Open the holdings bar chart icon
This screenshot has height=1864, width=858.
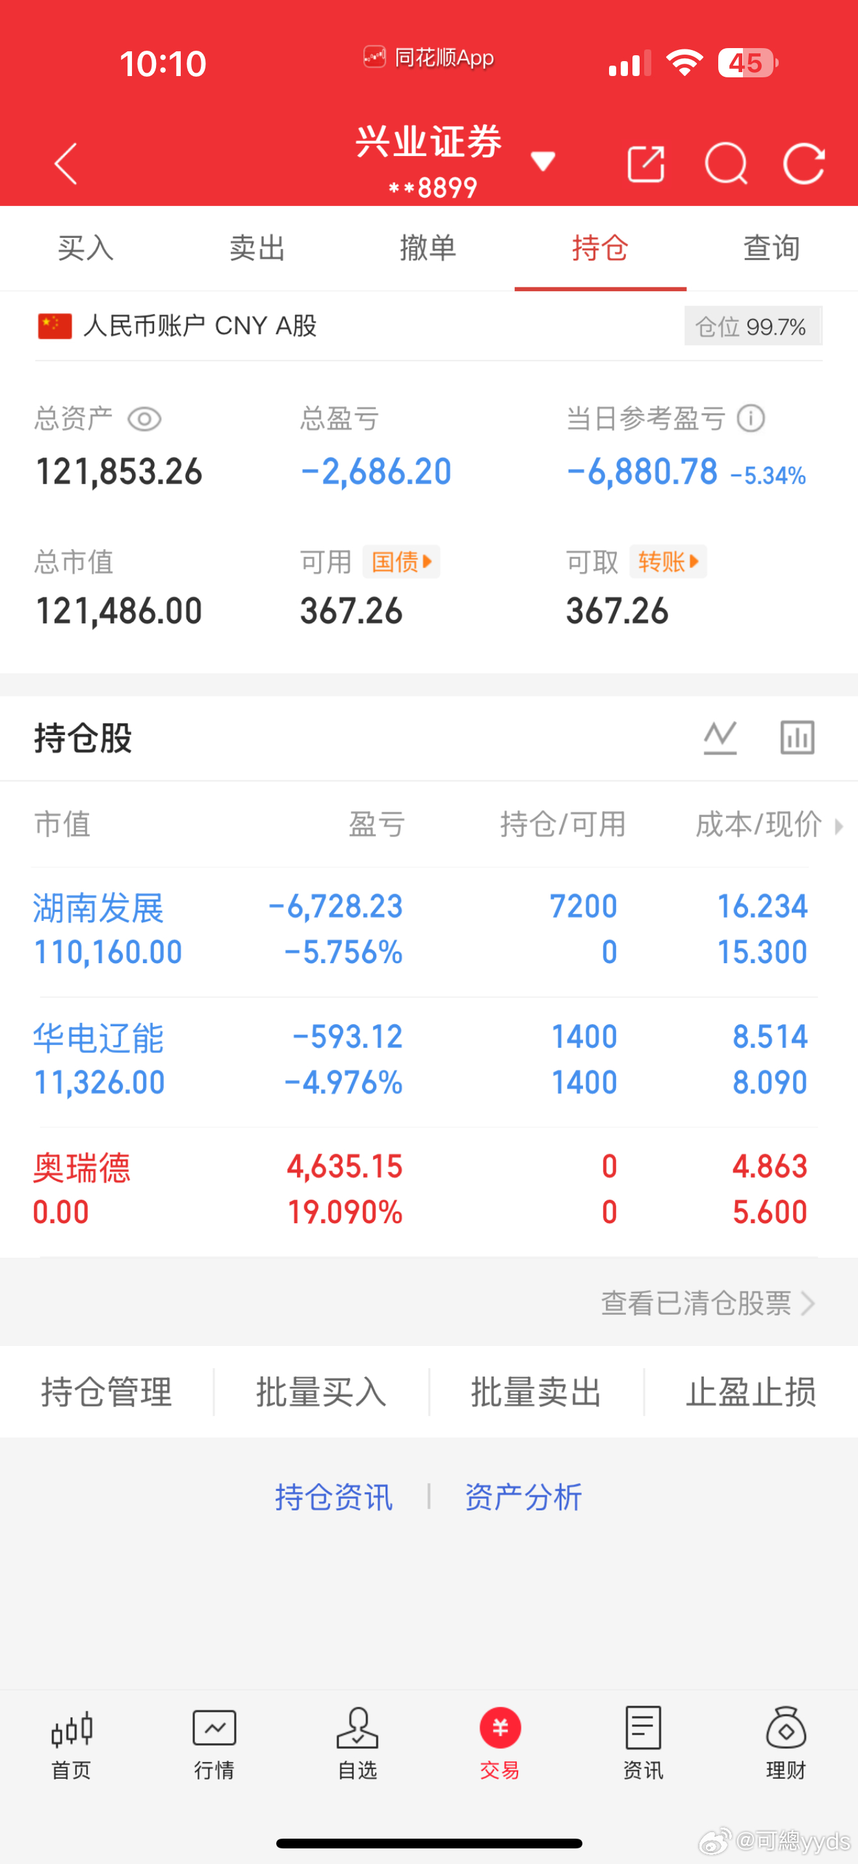pyautogui.click(x=798, y=738)
